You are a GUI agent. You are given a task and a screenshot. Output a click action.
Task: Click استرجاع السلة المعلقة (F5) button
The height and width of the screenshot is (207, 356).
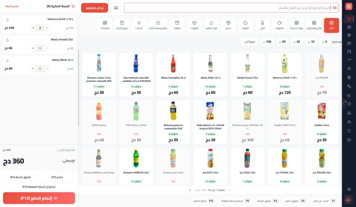39,187
